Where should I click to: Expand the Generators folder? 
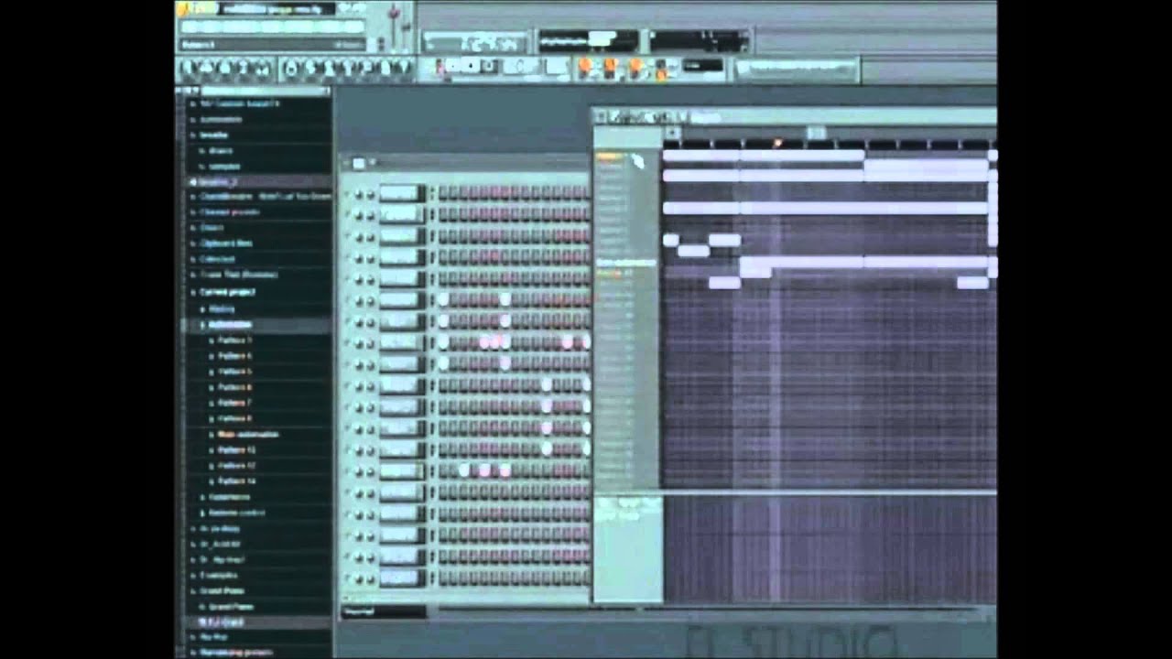pos(227,497)
